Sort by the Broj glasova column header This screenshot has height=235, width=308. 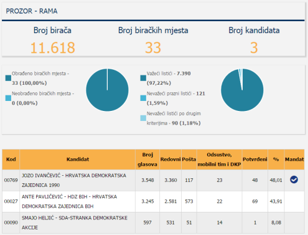click(147, 160)
